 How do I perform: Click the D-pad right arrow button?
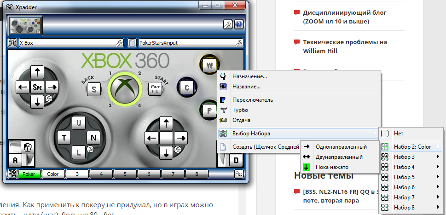click(x=52, y=87)
